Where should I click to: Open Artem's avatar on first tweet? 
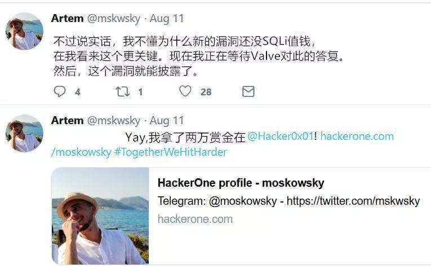click(24, 31)
